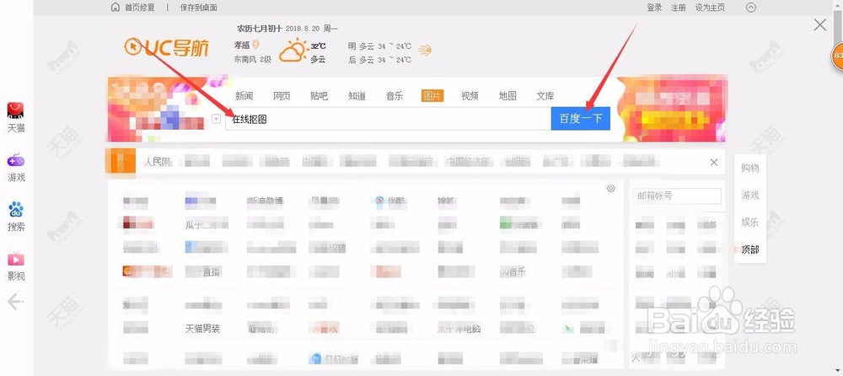
Task: Click the forecast 后 多云 34~24℃
Action: click(x=379, y=60)
